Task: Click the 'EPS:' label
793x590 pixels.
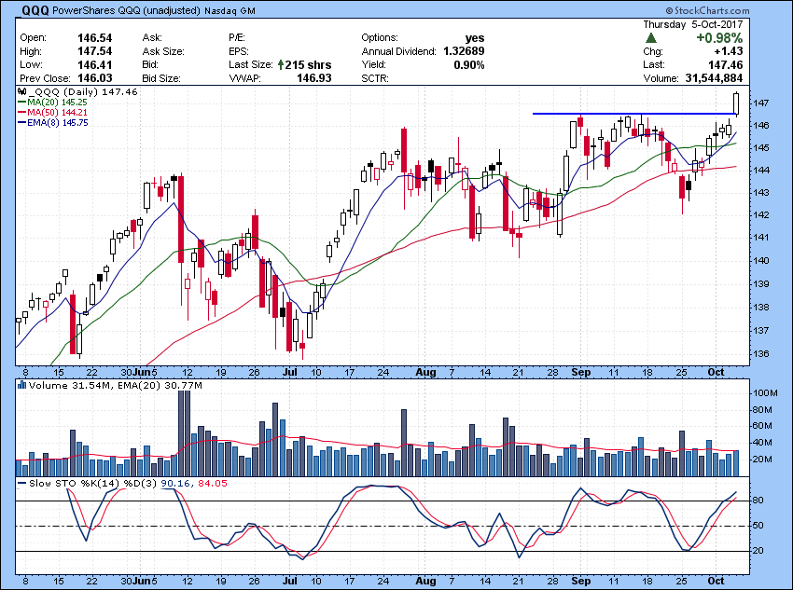Action: (x=238, y=51)
